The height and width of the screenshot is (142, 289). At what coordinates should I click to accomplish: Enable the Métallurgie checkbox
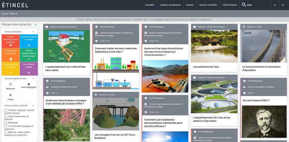6,123
